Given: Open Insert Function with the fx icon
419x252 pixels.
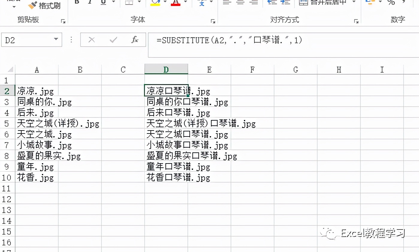Looking at the screenshot, I should 135,40.
